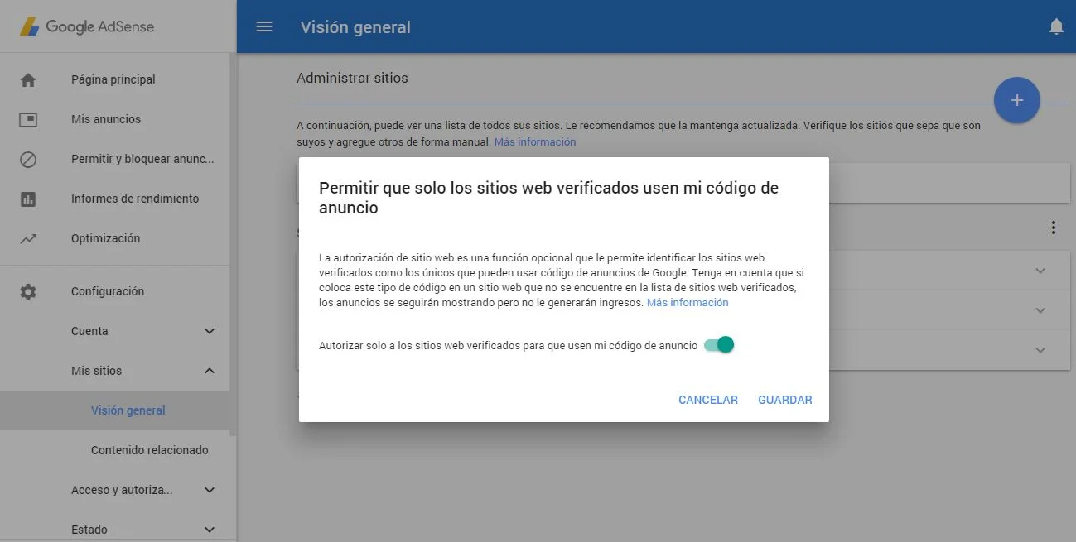Viewport: 1076px width, 542px height.
Task: Collapse the Mis sitios submenu
Action: (x=210, y=371)
